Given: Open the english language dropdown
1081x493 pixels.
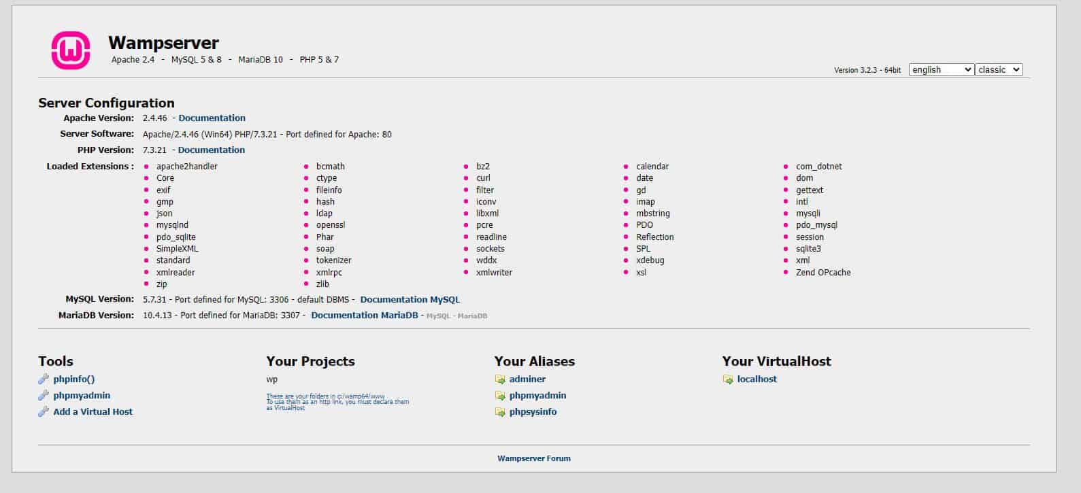Looking at the screenshot, I should click(x=942, y=69).
